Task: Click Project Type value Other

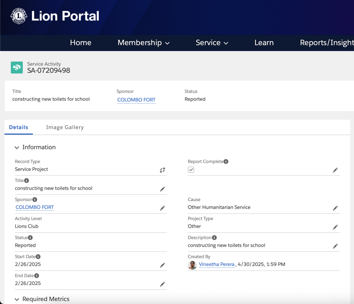Action: (x=194, y=226)
